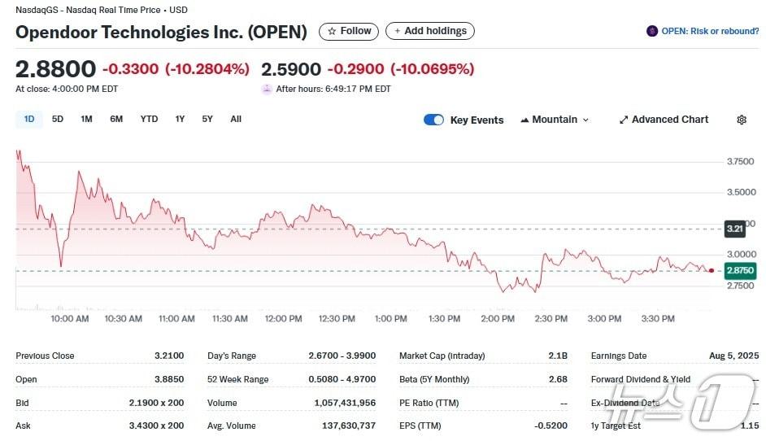Select the 1D time range tab
The width and height of the screenshot is (766, 441).
[x=29, y=119]
